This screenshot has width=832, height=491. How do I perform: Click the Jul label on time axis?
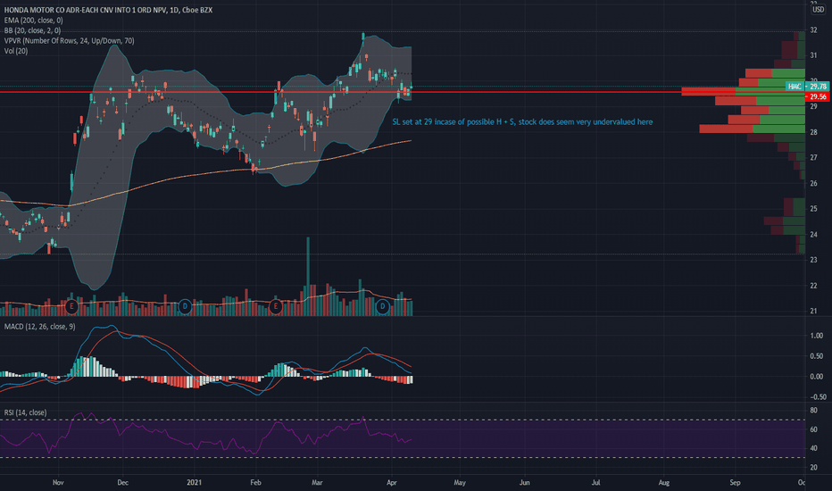point(595,482)
